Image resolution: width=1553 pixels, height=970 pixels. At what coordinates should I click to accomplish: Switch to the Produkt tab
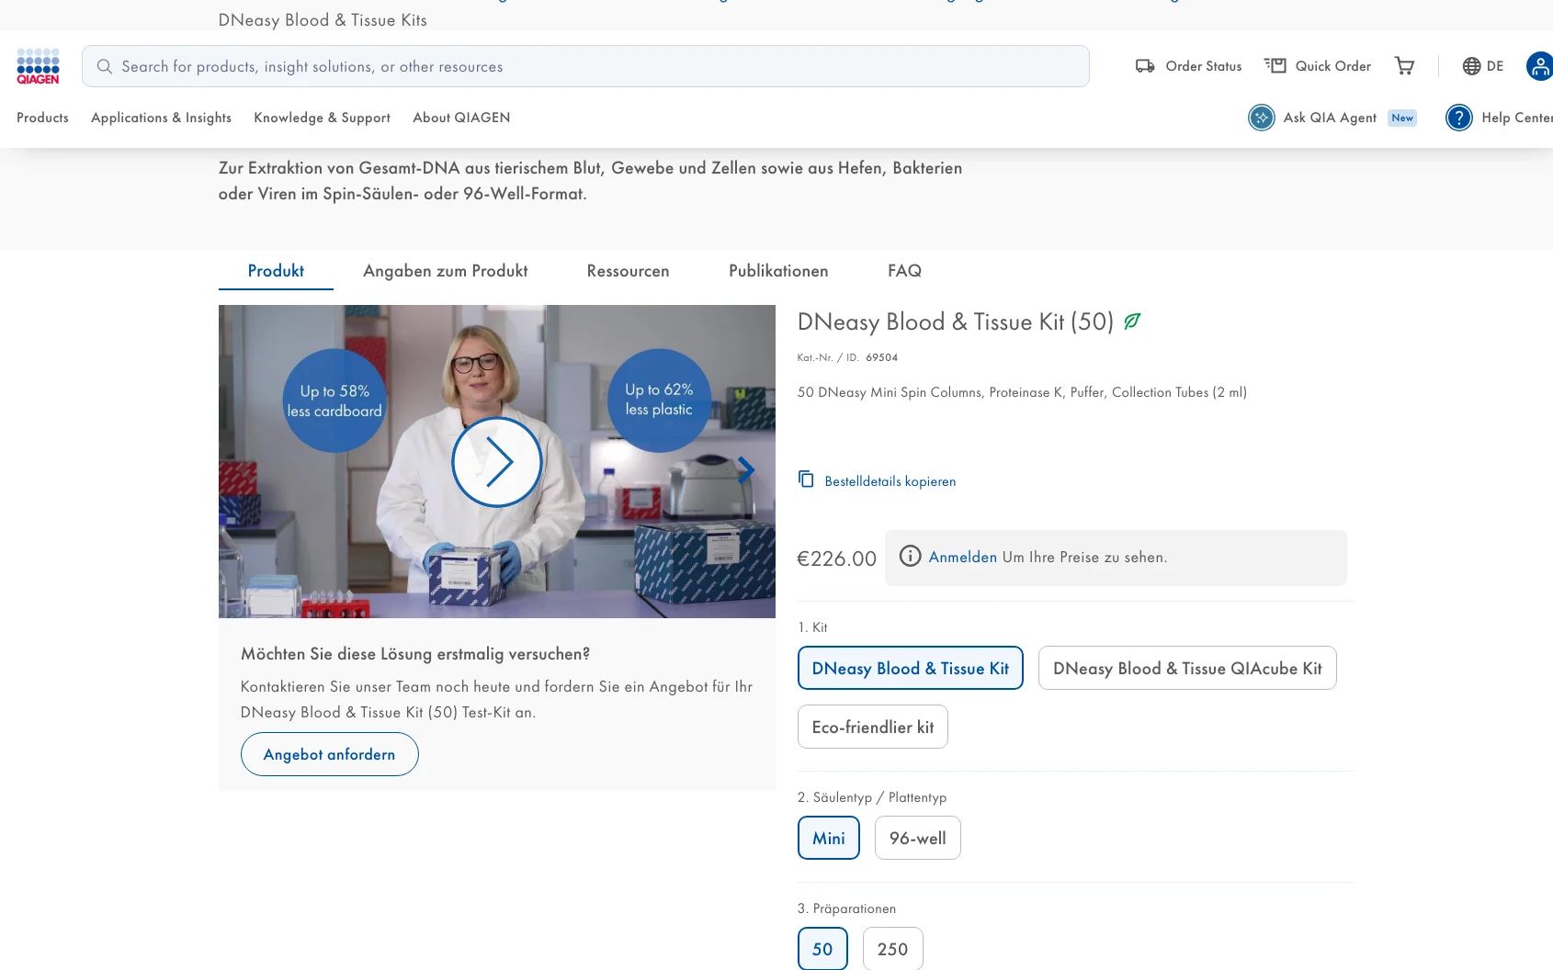pos(276,271)
